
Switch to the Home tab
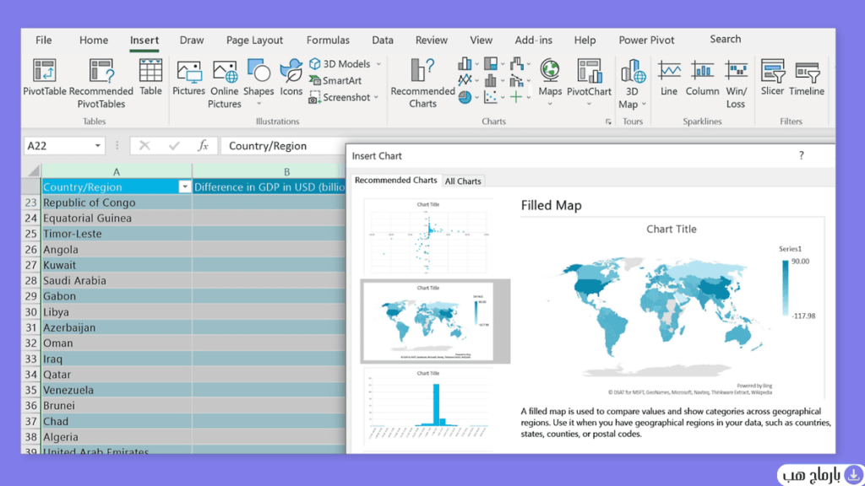pyautogui.click(x=94, y=40)
